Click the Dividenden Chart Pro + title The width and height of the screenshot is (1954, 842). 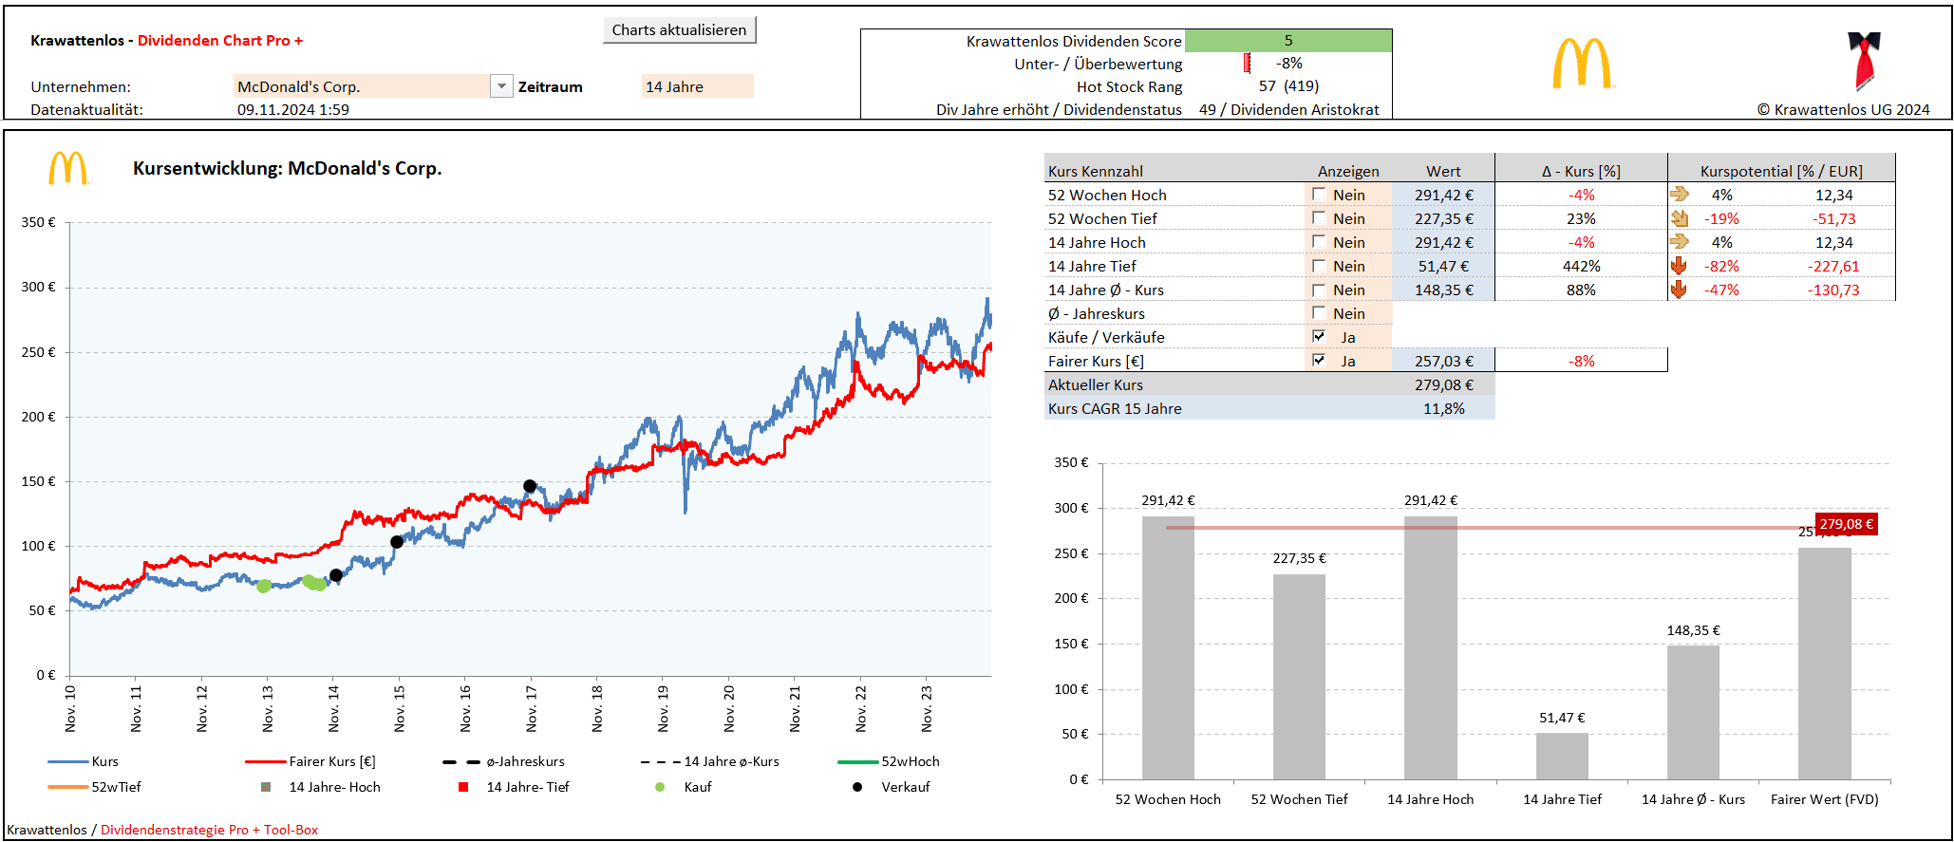pos(220,40)
